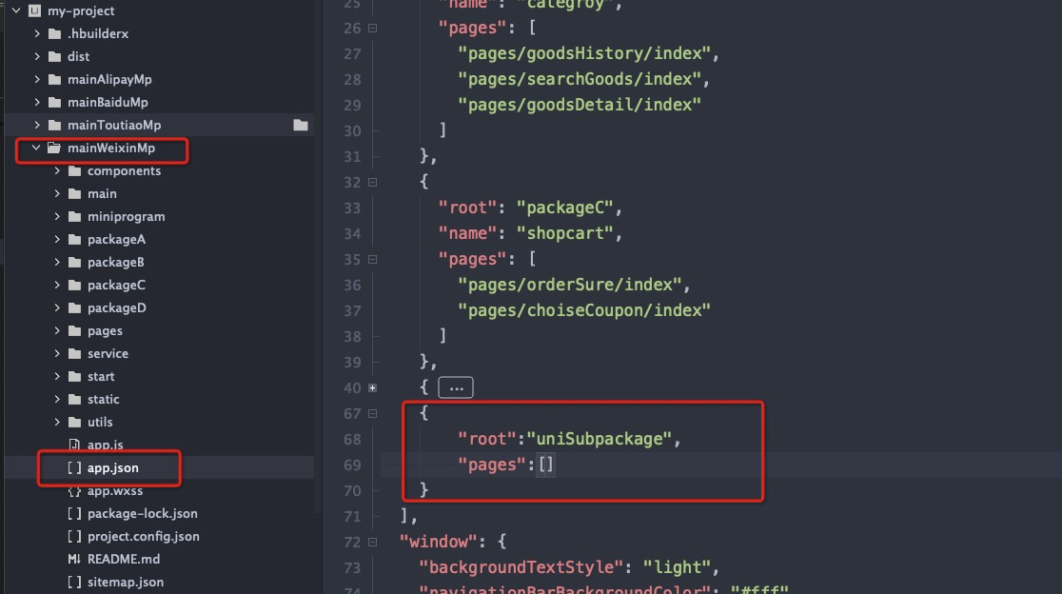1062x594 pixels.
Task: Expand the miniprogram folder chevron
Action: [57, 216]
